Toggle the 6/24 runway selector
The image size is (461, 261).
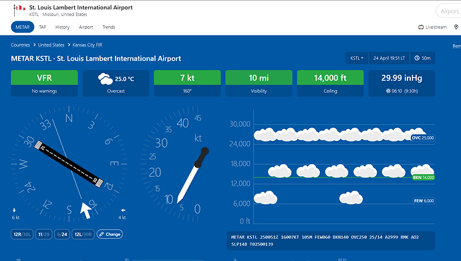pyautogui.click(x=62, y=234)
